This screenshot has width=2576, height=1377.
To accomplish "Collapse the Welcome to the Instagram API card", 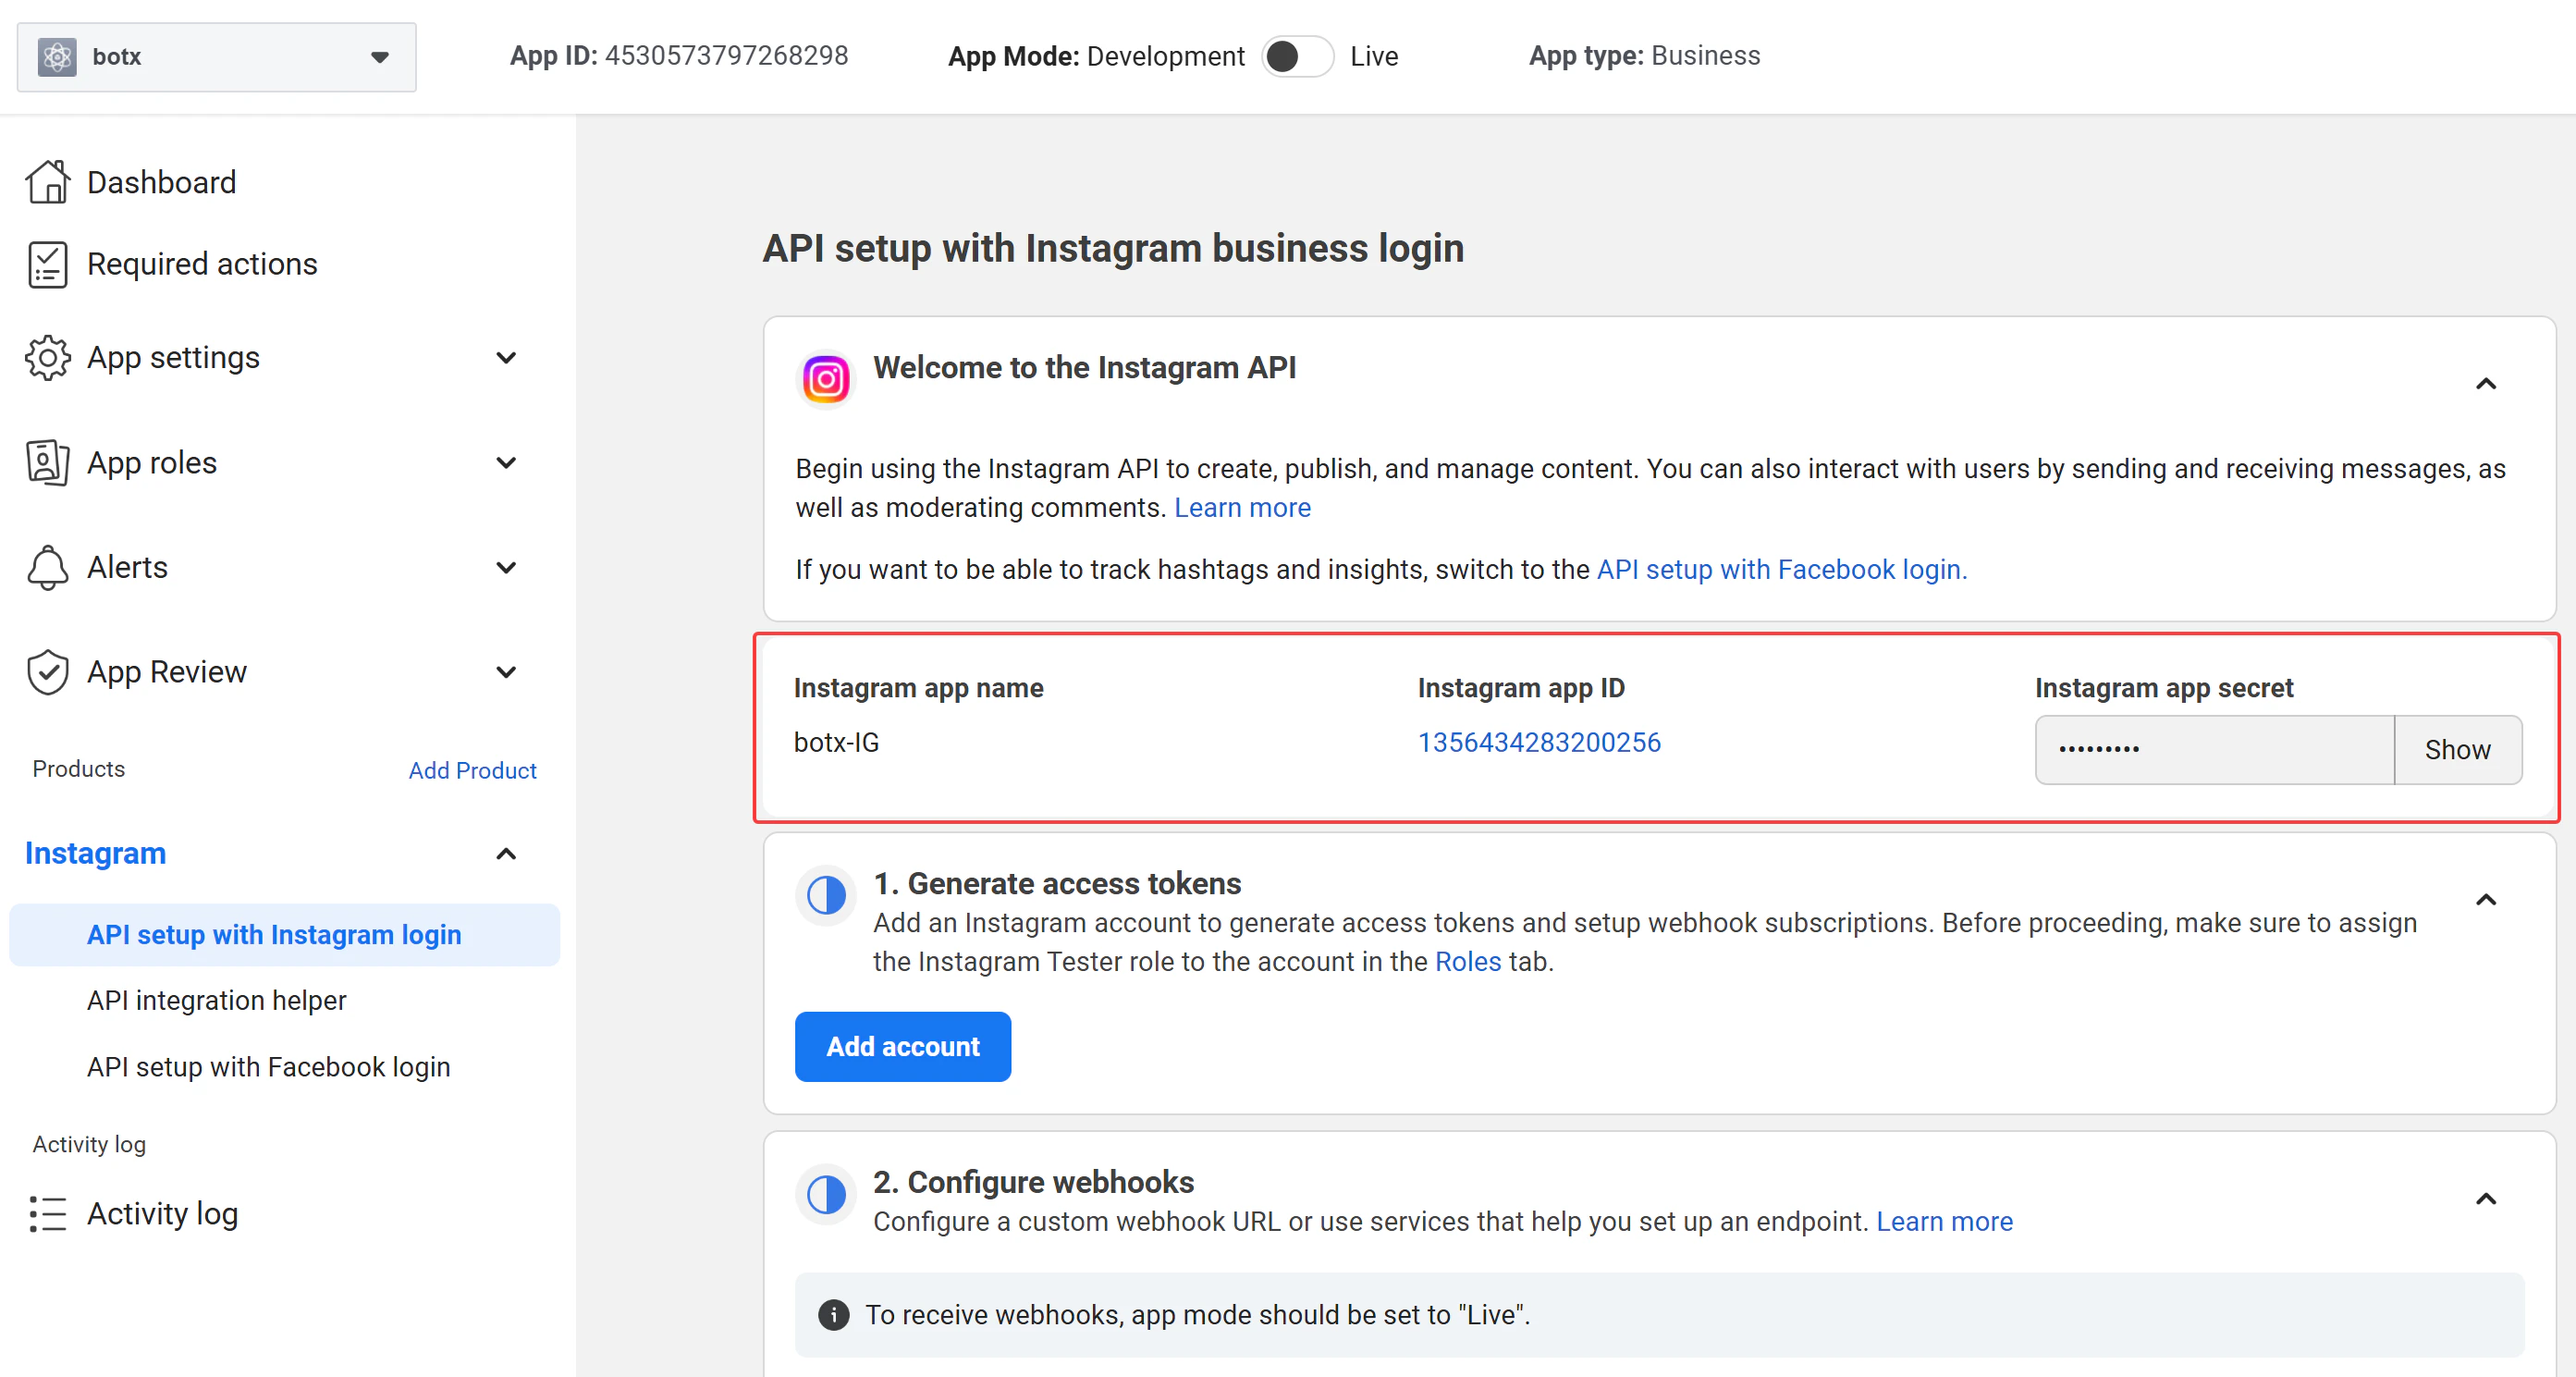I will coord(2486,383).
